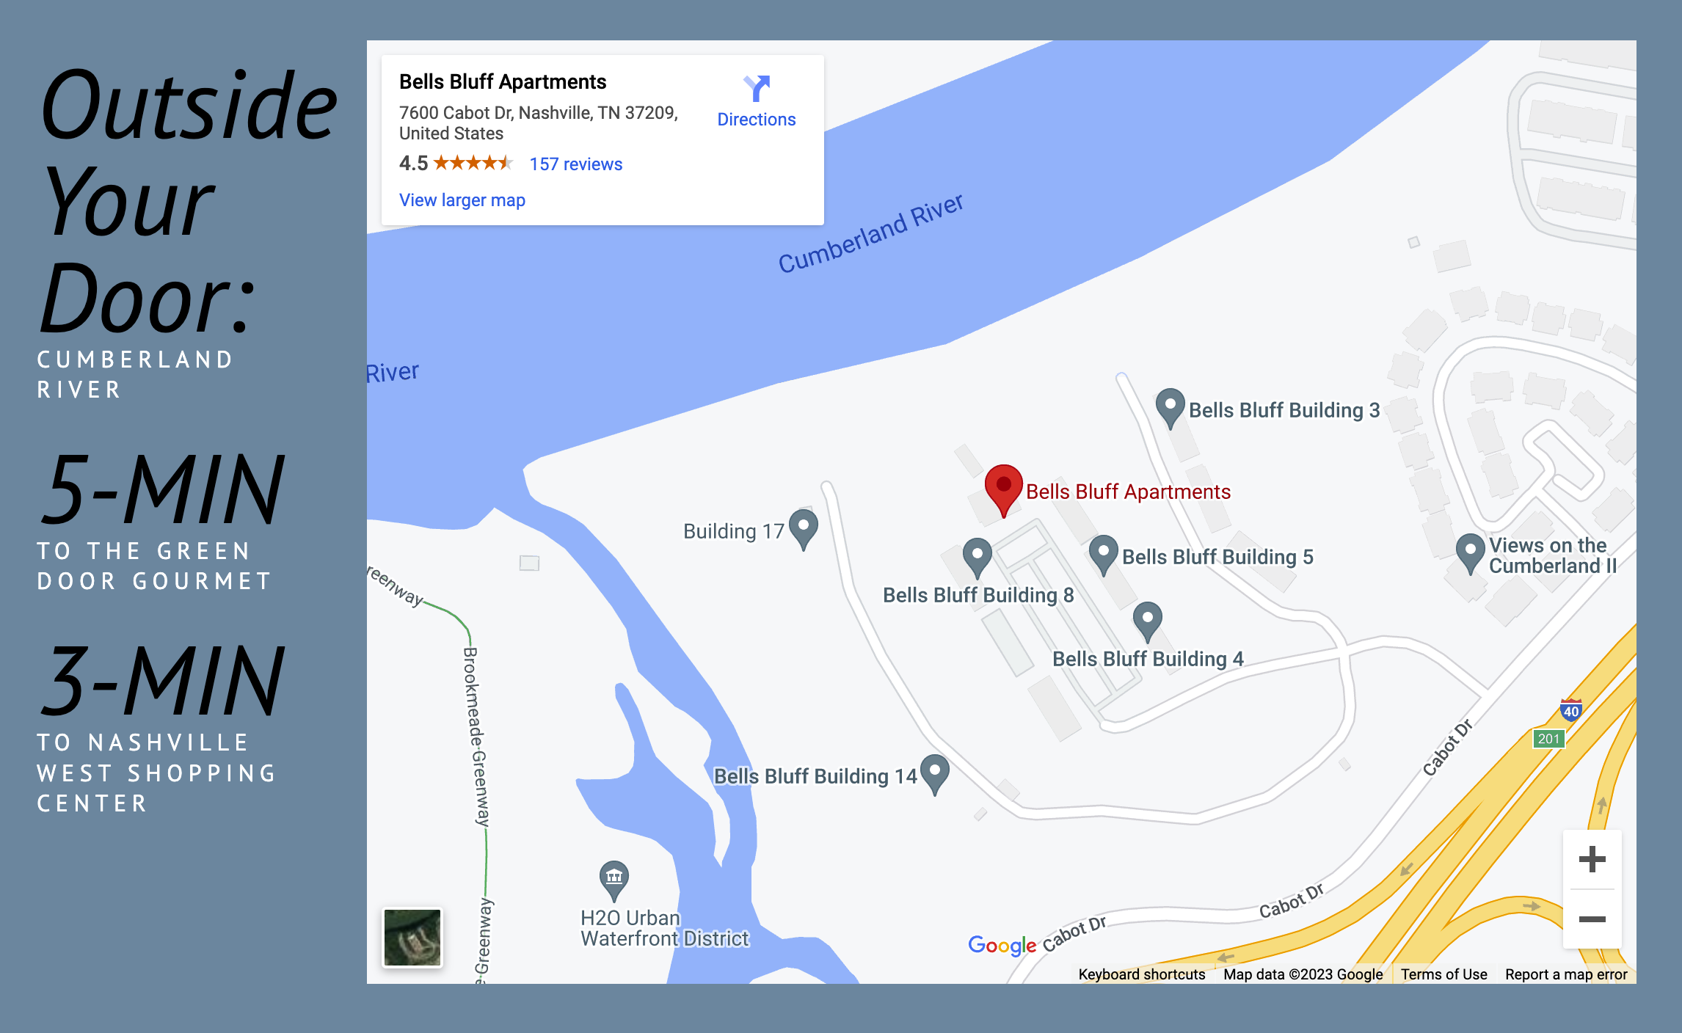Click the Google logo on the map
The image size is (1682, 1033).
click(1002, 945)
